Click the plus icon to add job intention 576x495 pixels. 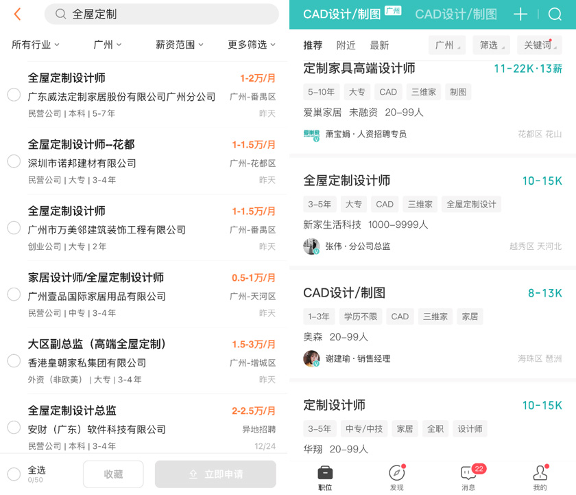click(x=520, y=14)
